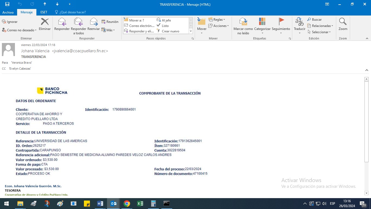Open the ESET ribbon tab
Viewport: 371px width, 209px height.
[44, 12]
